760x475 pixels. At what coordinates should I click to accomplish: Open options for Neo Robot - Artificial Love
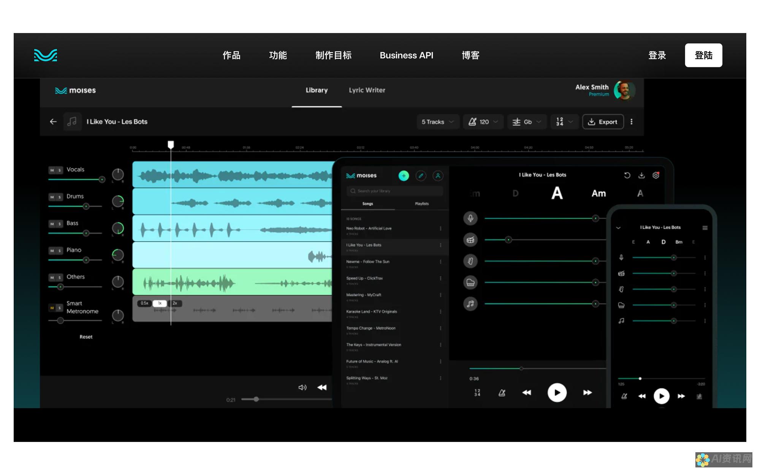pos(440,229)
